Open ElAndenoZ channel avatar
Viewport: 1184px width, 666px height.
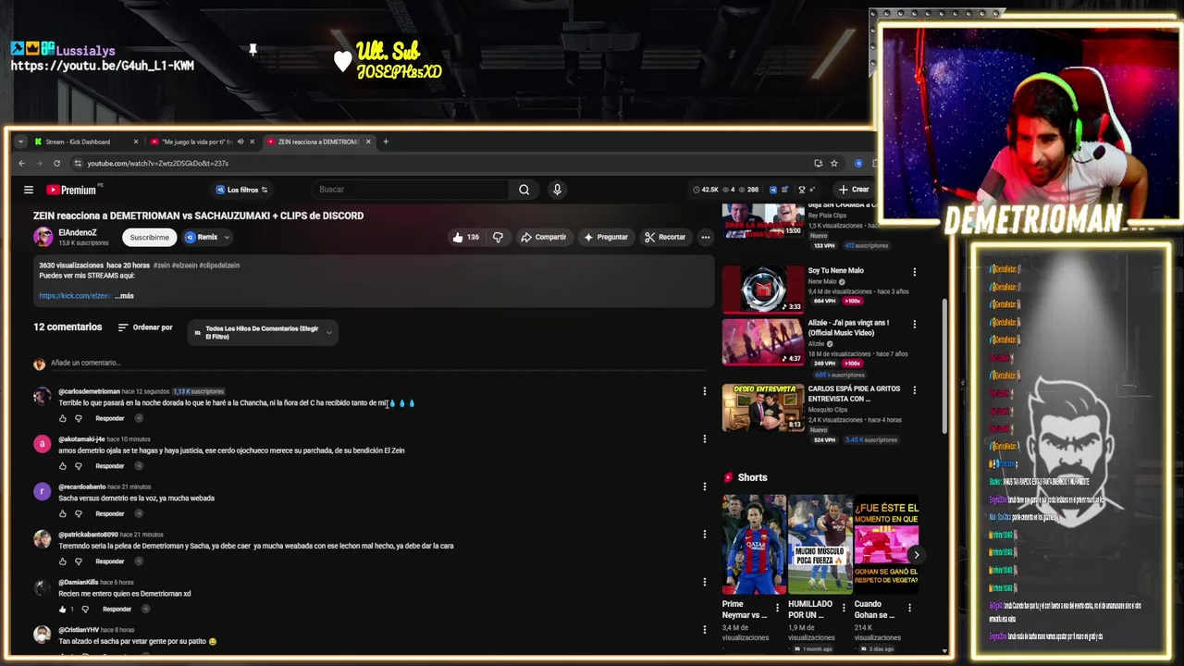click(43, 237)
